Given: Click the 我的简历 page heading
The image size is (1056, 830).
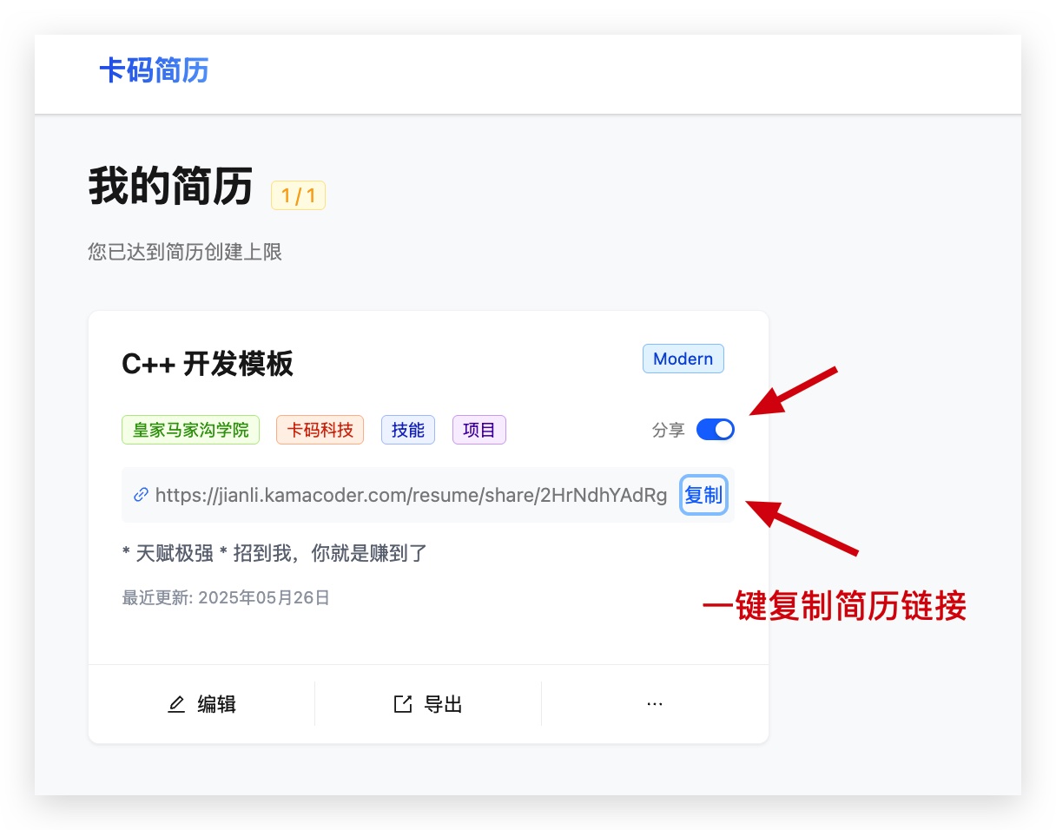Looking at the screenshot, I should [170, 187].
